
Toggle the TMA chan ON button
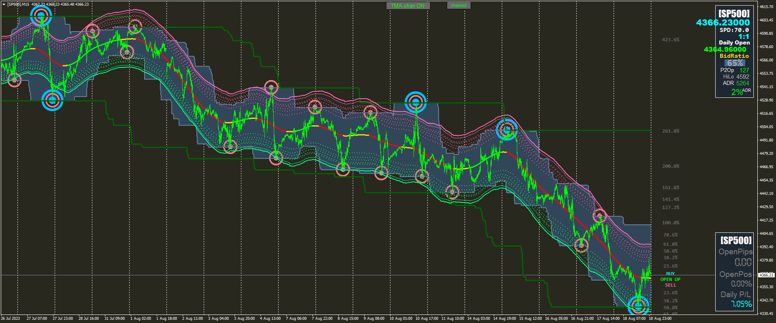coord(408,6)
